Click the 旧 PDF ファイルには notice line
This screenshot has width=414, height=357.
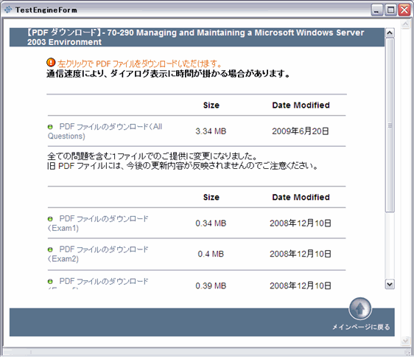[183, 166]
